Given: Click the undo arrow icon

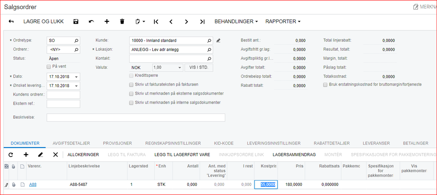Looking at the screenshot, I should coord(91,22).
